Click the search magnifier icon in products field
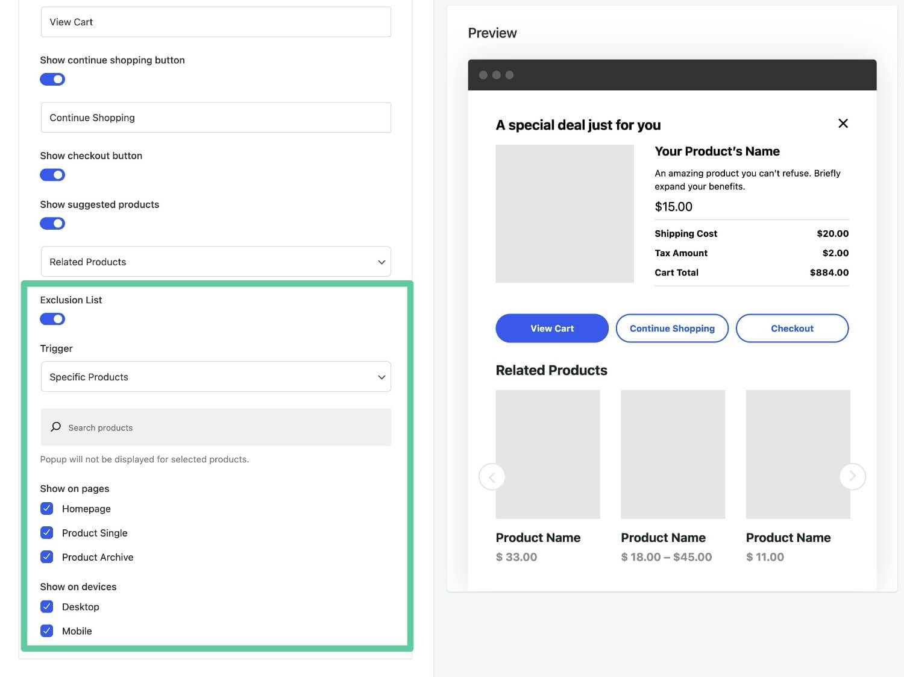904x677 pixels. [56, 427]
